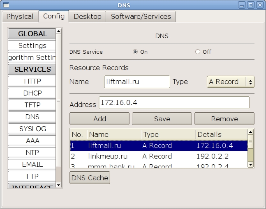The width and height of the screenshot is (266, 209).
Task: Save the resource record
Action: coord(162,119)
